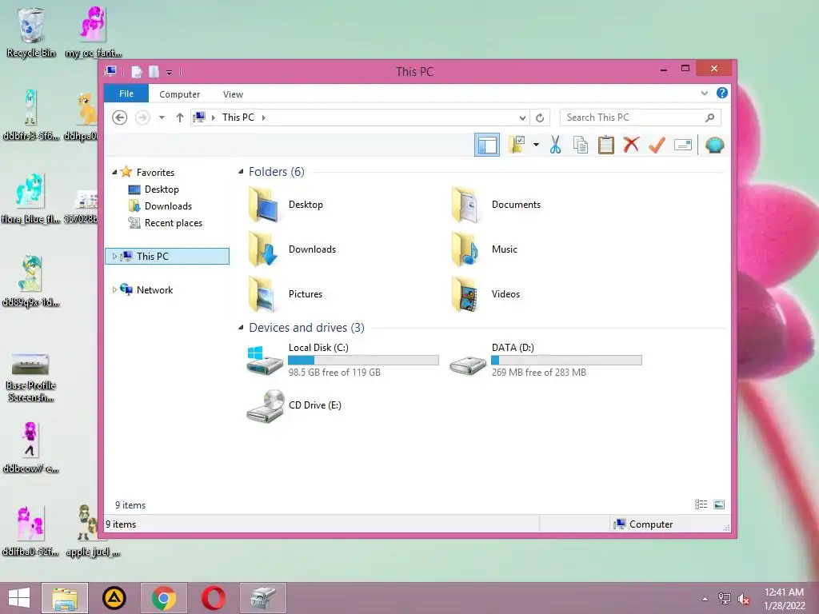819x614 pixels.
Task: Click the Copy icon in toolbar
Action: click(581, 145)
